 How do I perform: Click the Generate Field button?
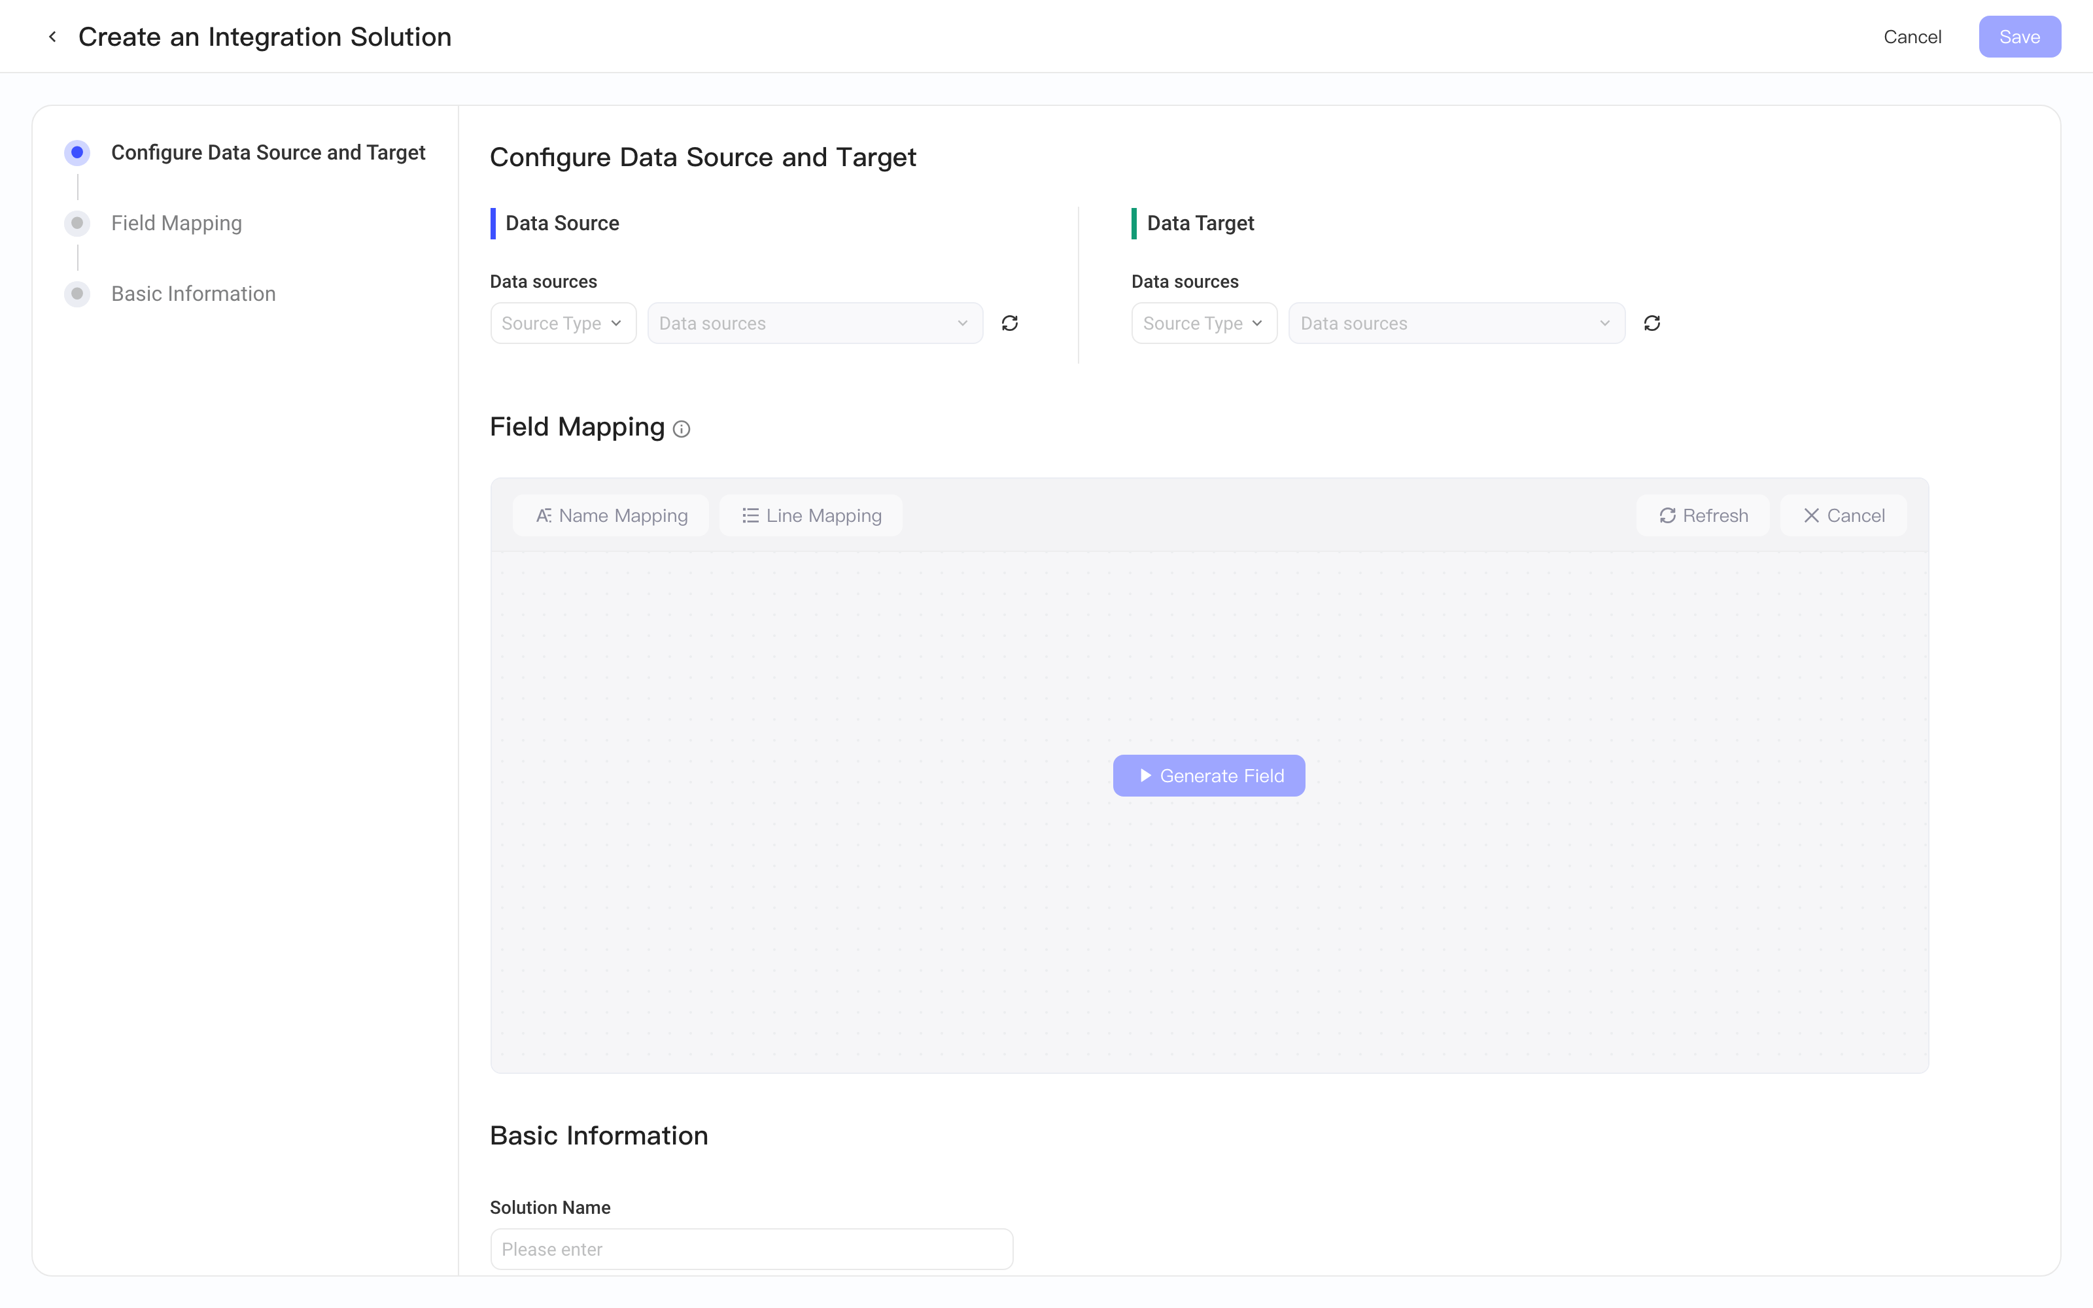coord(1209,776)
